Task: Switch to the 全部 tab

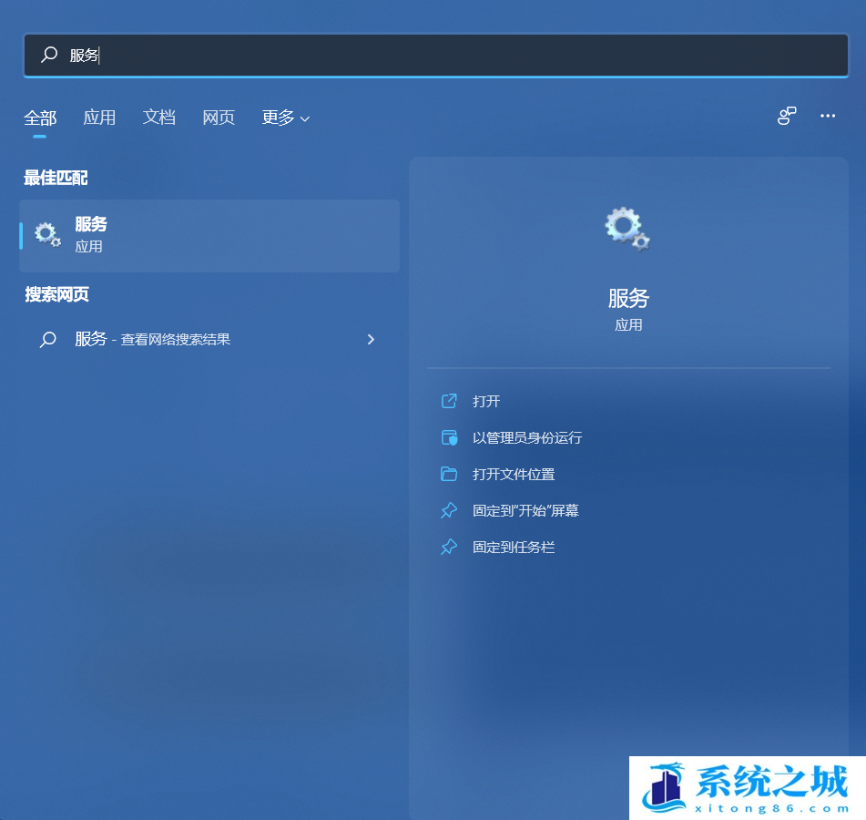Action: coord(40,118)
